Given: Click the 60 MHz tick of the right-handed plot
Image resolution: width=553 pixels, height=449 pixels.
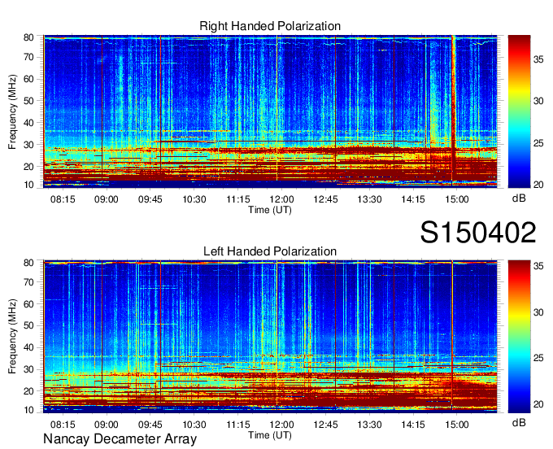Looking at the screenshot, I should point(28,79).
